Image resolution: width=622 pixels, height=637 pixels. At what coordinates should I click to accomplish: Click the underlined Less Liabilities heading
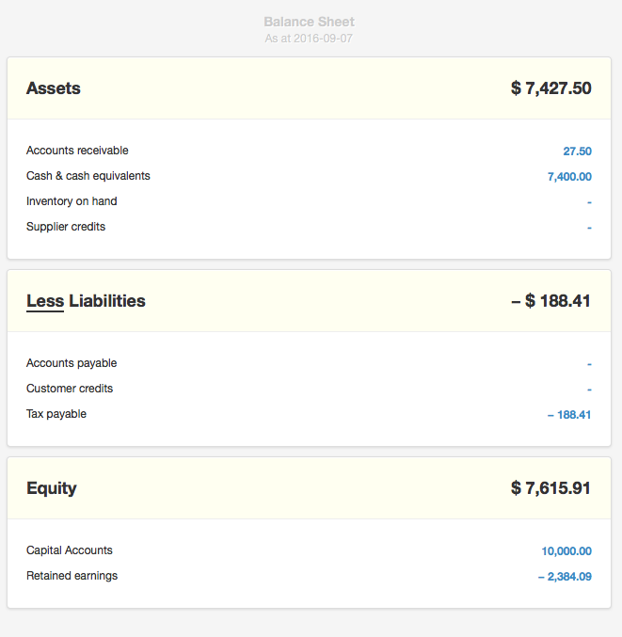tap(86, 301)
